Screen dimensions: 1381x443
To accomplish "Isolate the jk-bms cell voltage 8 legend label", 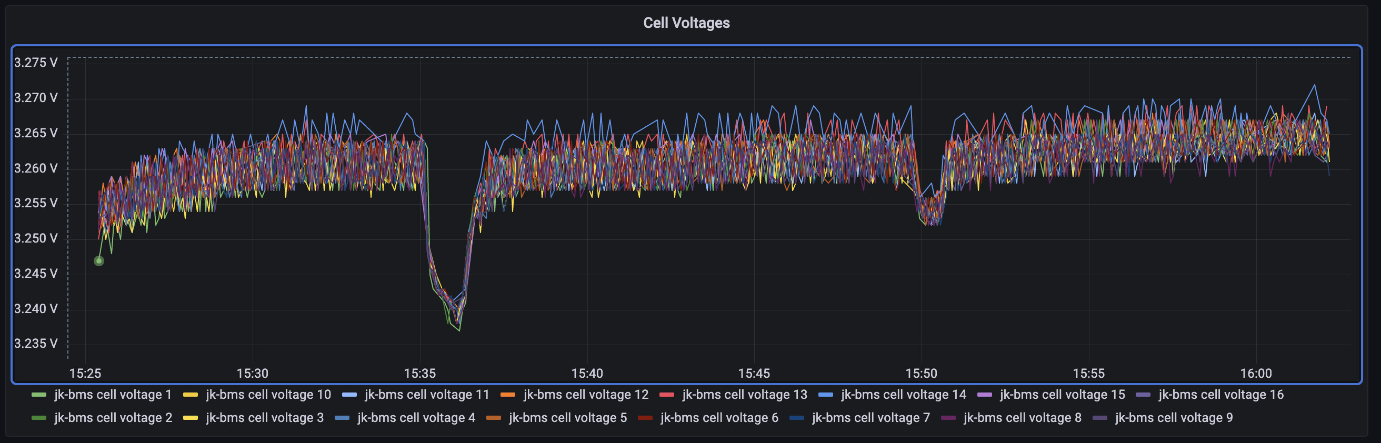I will coord(1023,418).
